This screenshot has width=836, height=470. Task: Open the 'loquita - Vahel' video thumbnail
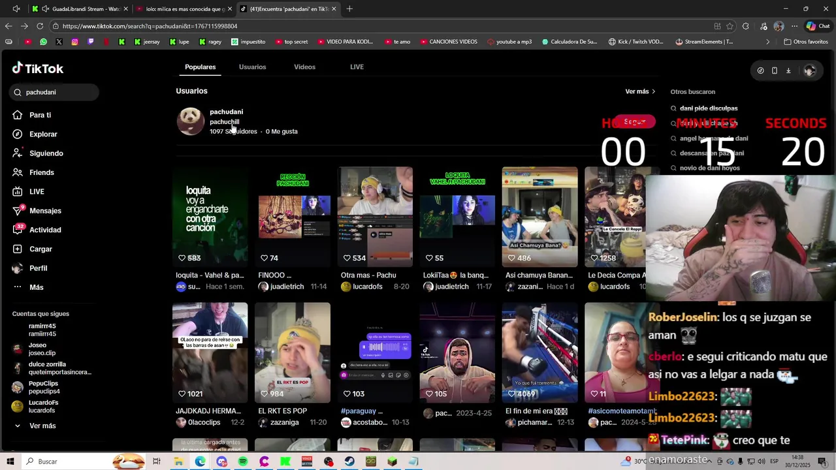[210, 217]
